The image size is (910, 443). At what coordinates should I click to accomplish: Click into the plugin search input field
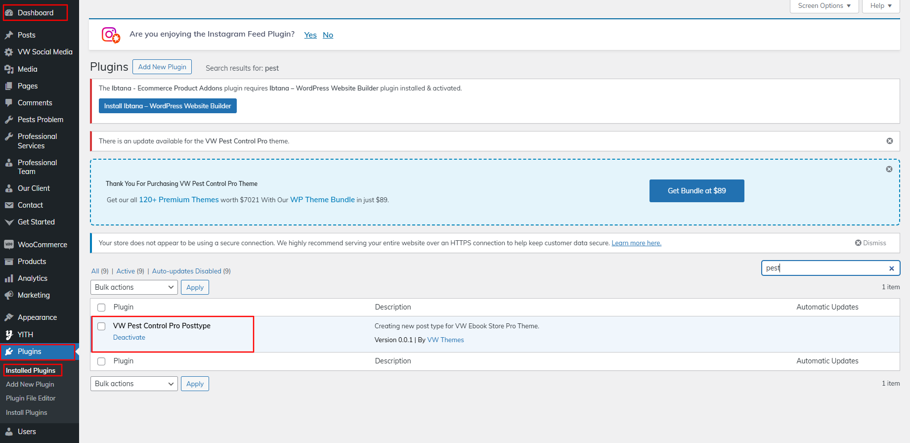823,268
